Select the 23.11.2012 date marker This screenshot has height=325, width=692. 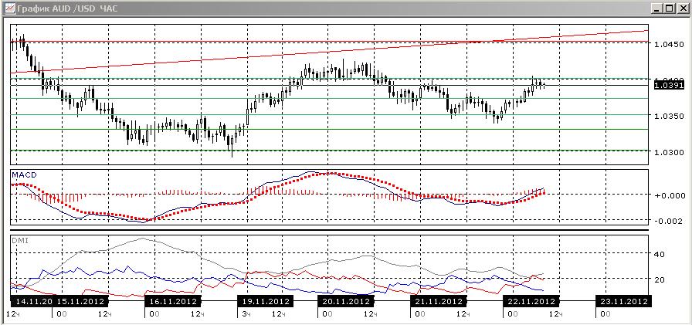pos(623,302)
